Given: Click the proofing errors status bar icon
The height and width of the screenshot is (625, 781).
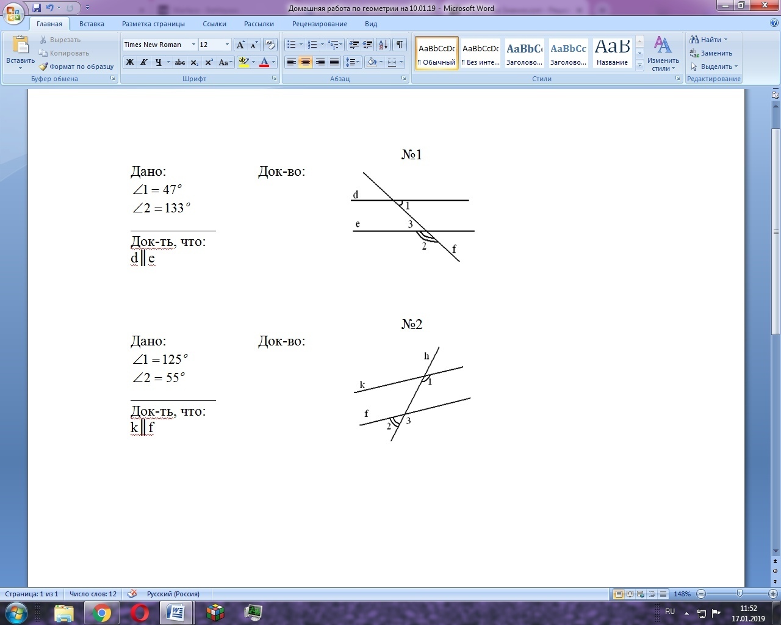Looking at the screenshot, I should pos(132,594).
